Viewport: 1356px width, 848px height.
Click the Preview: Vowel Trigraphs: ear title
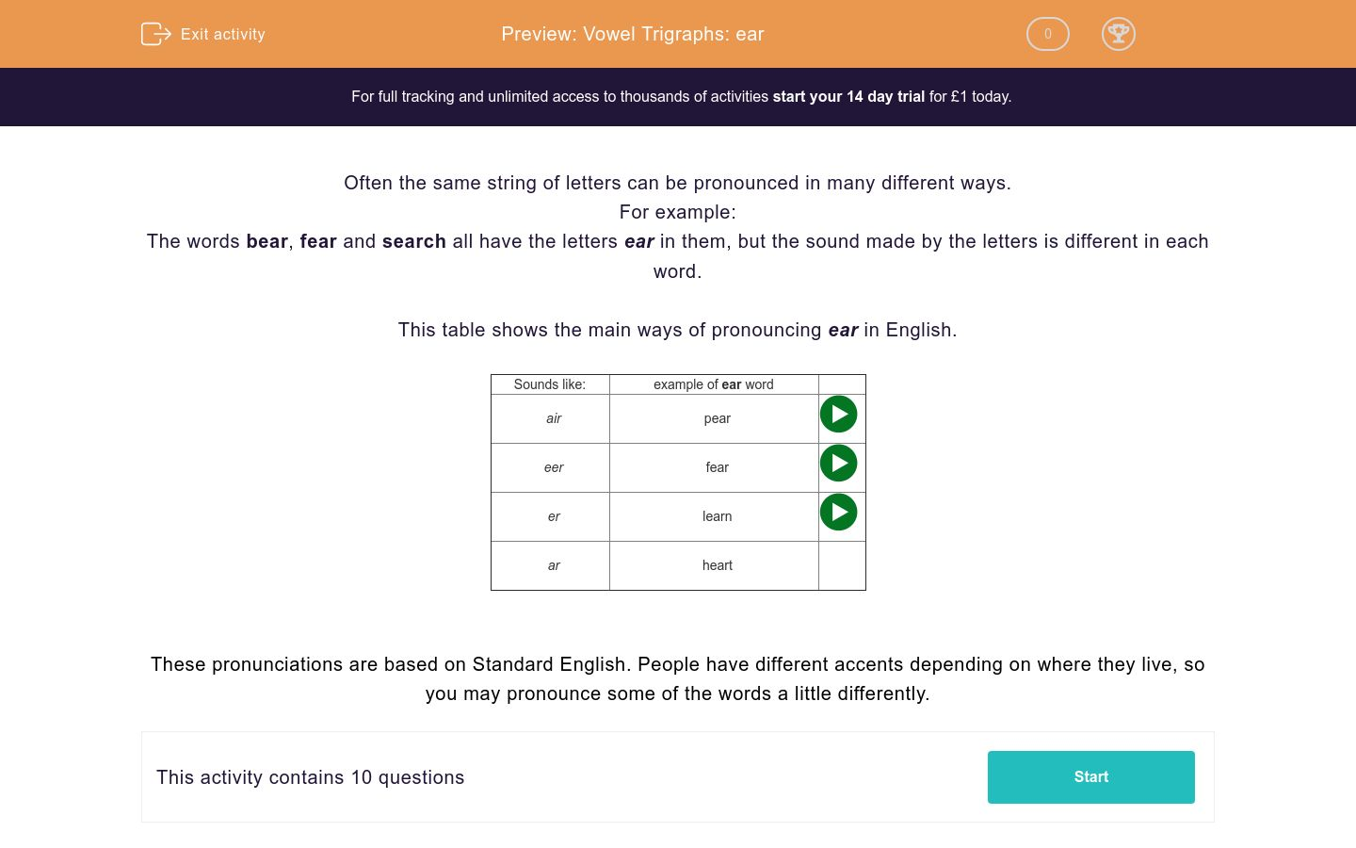point(632,34)
